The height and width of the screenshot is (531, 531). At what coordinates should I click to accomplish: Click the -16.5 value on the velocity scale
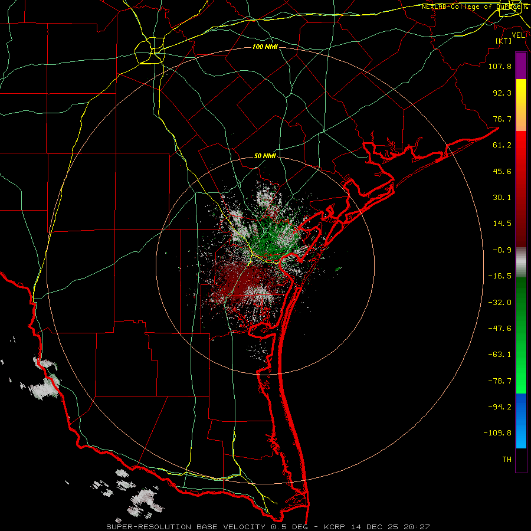click(500, 276)
